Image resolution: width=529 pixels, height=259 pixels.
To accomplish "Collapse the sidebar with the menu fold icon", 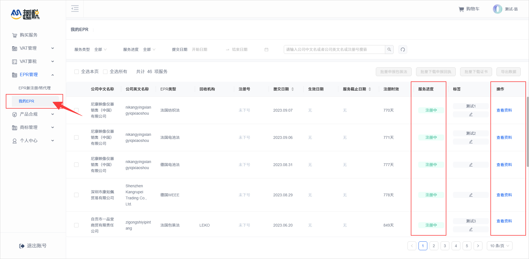I will (75, 9).
